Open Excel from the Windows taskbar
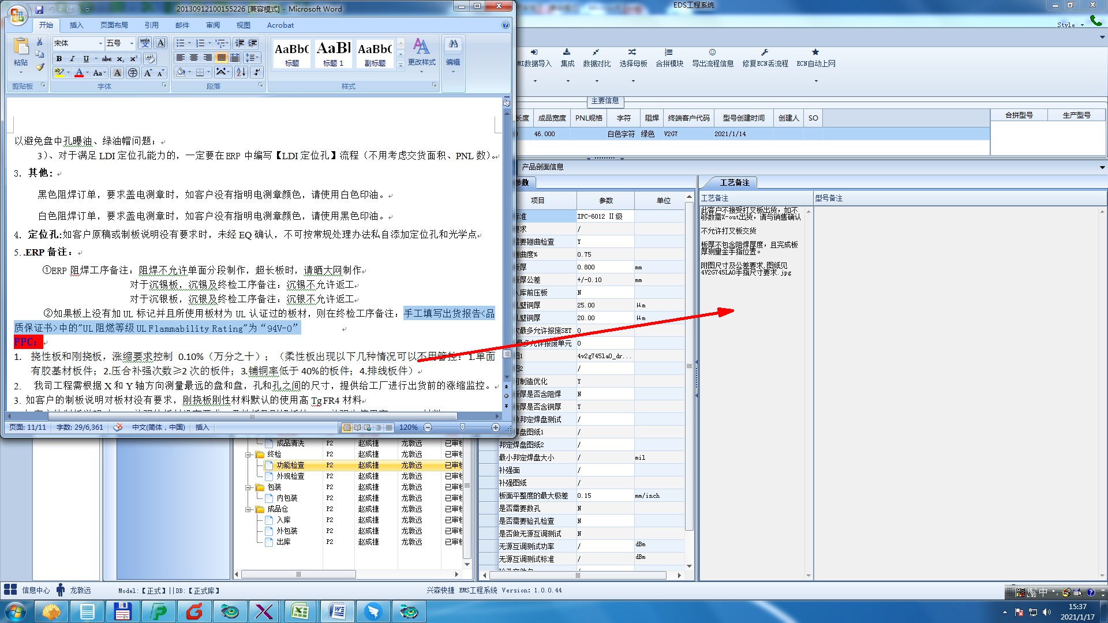 300,611
